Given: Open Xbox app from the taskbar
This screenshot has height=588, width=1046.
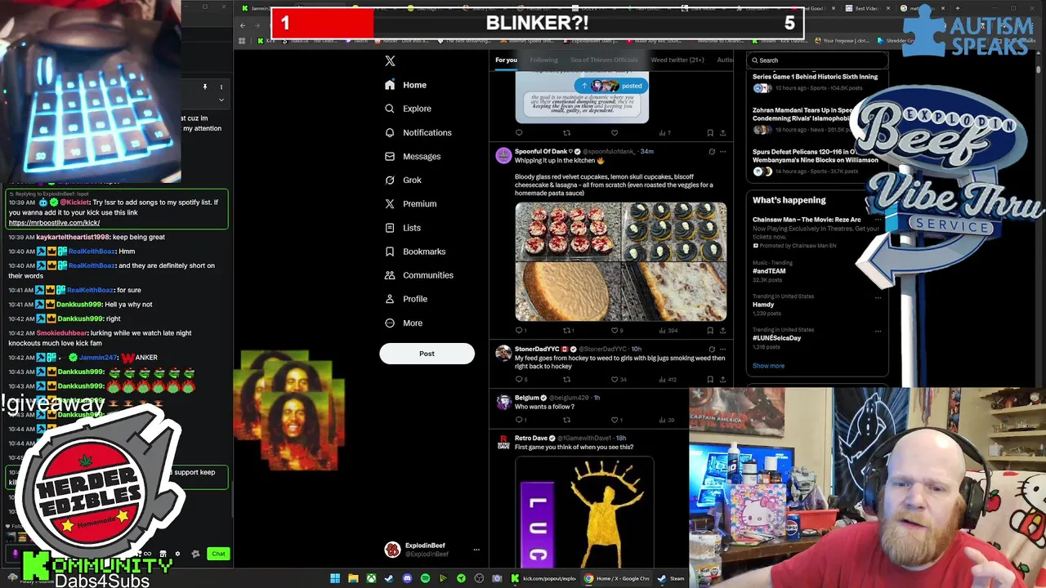Looking at the screenshot, I should (371, 578).
